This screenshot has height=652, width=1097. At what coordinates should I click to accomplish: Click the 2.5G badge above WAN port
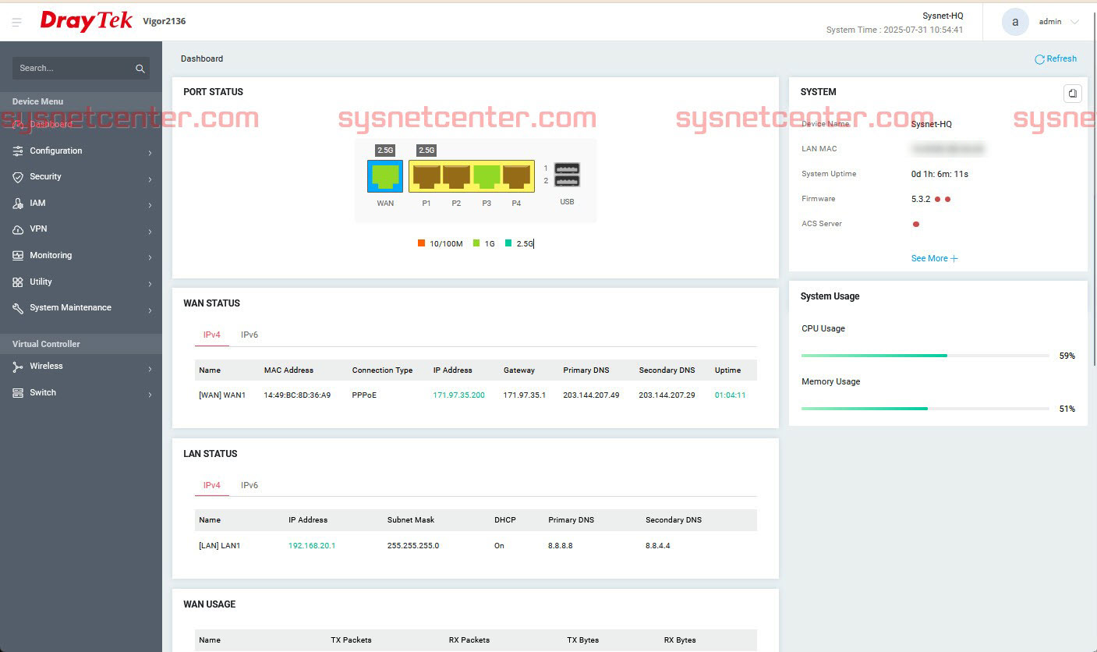385,151
